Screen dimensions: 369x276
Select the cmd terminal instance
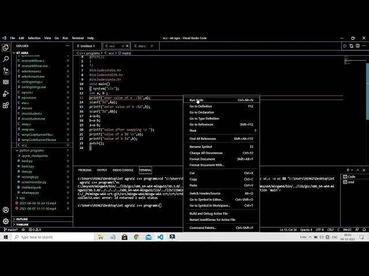(355, 182)
